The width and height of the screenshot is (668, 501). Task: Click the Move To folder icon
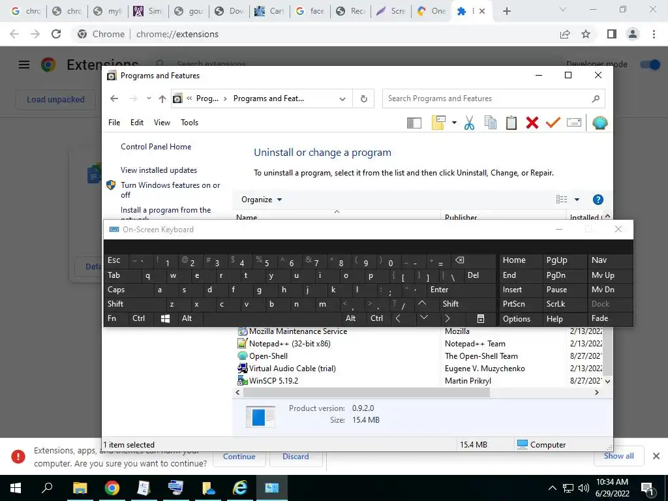pos(438,123)
